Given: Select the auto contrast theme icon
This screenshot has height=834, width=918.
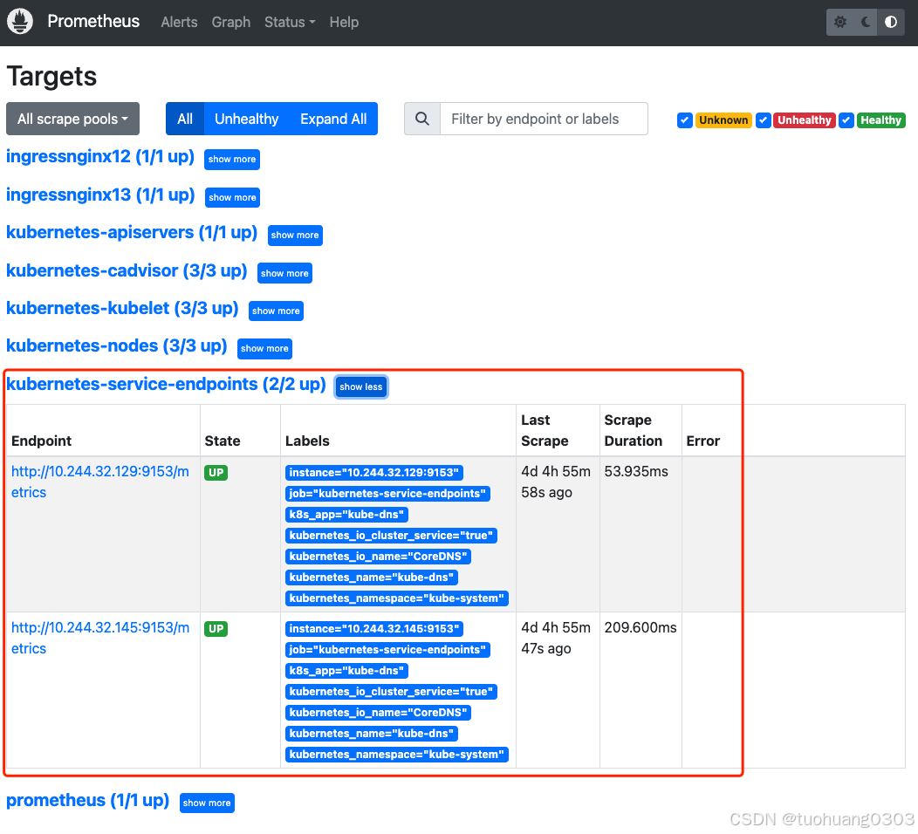Looking at the screenshot, I should [x=891, y=22].
